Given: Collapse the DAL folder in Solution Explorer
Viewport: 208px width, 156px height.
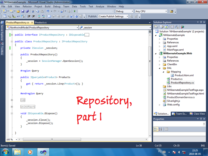Looking at the screenshot, I should [160, 68].
